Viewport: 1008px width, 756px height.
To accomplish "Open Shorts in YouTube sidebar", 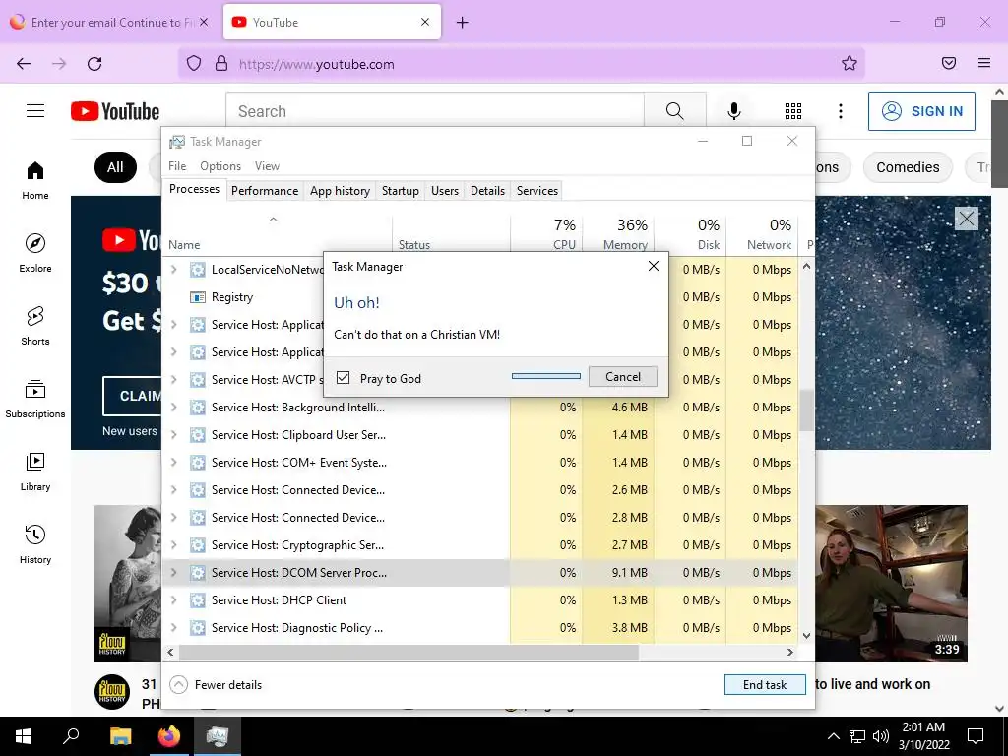I will point(35,326).
